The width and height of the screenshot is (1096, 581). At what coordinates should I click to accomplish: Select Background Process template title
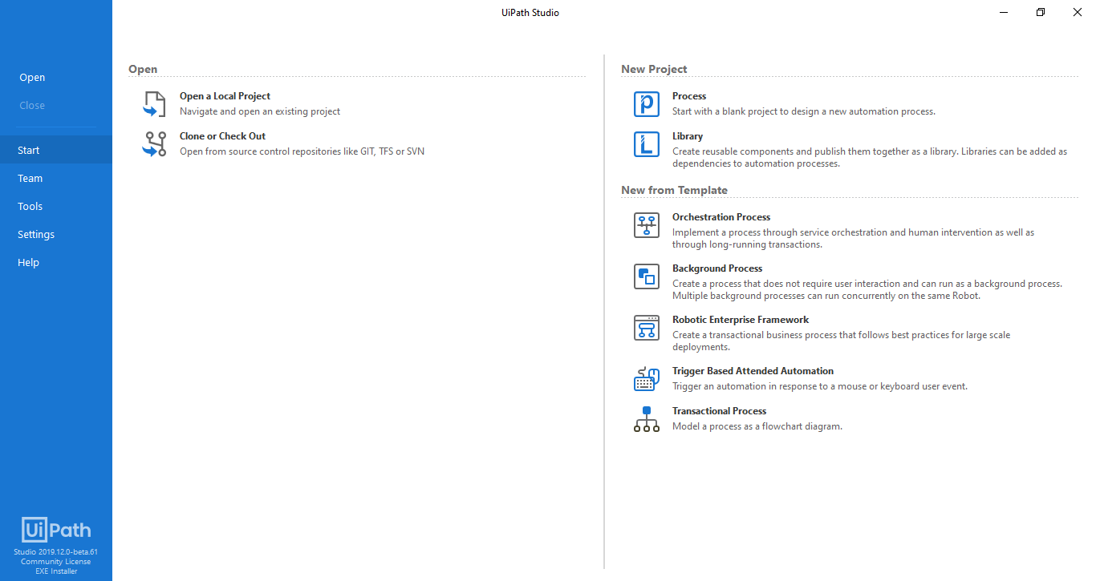coord(717,268)
